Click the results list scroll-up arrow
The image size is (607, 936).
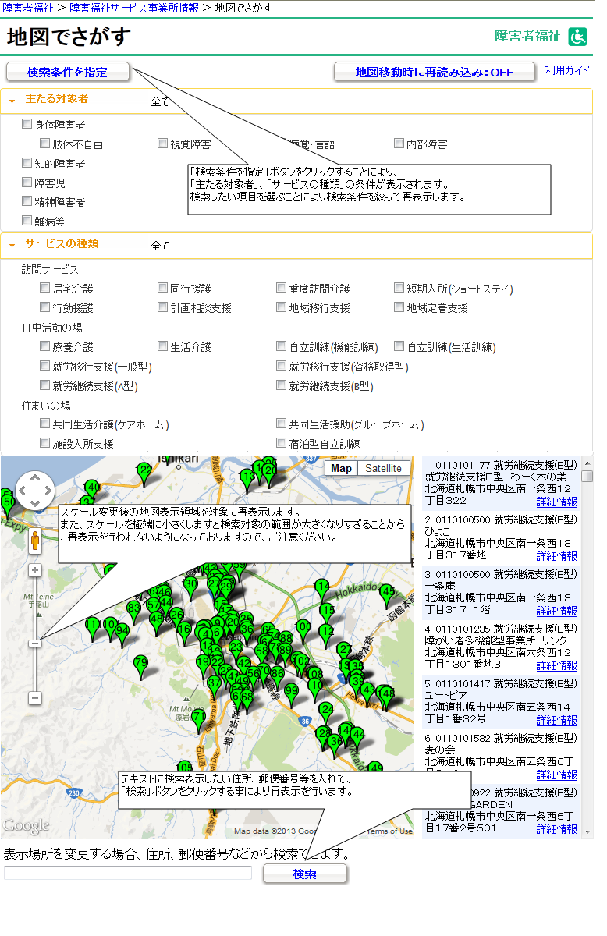587,462
